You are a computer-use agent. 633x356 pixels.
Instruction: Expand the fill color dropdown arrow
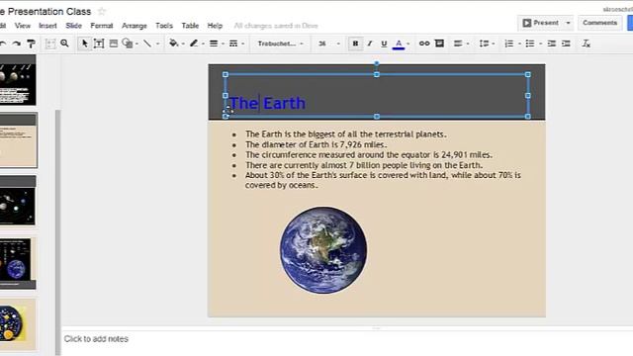[183, 44]
